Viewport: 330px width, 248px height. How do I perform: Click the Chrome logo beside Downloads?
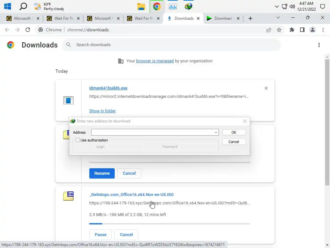click(11, 45)
